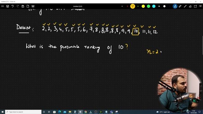The image size is (203, 114).
Task: Select the eraser tool
Action: (190, 6)
